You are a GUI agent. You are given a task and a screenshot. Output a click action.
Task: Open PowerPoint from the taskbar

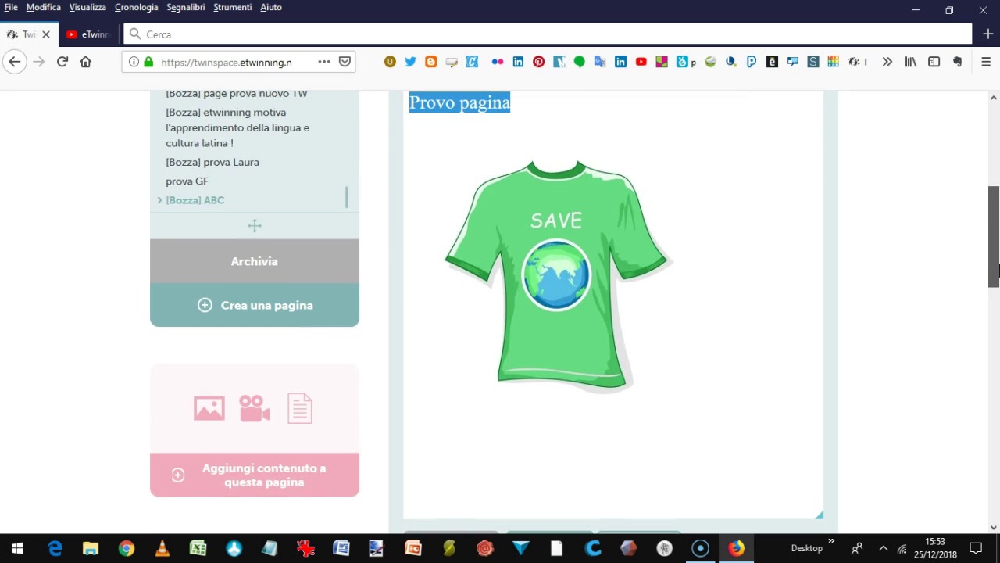pyautogui.click(x=412, y=549)
